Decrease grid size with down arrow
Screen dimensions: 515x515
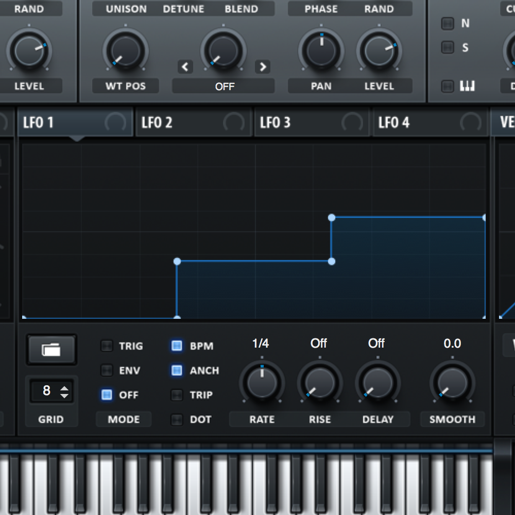(x=64, y=396)
